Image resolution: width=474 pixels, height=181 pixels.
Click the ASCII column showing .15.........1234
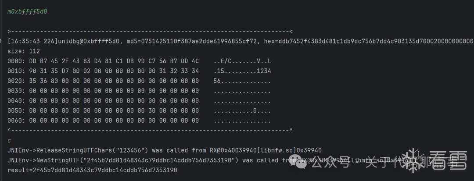click(242, 71)
